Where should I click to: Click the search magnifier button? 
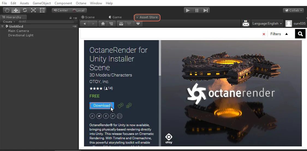[300, 34]
